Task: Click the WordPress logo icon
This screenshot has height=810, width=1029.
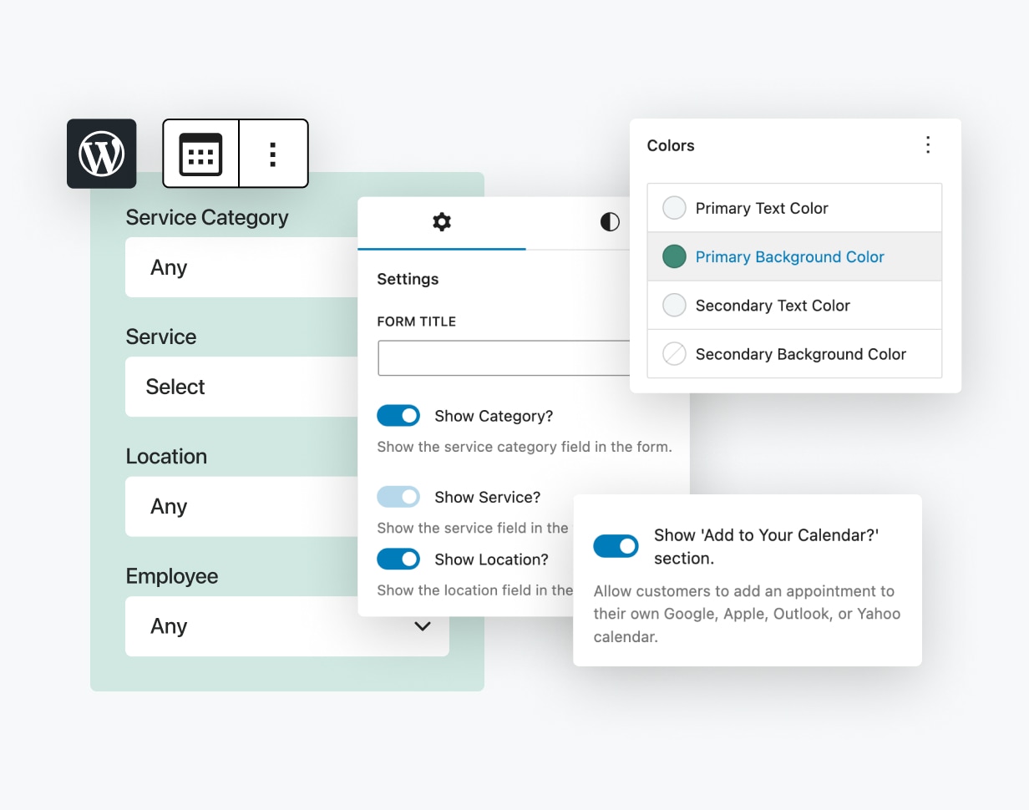Action: coord(101,154)
